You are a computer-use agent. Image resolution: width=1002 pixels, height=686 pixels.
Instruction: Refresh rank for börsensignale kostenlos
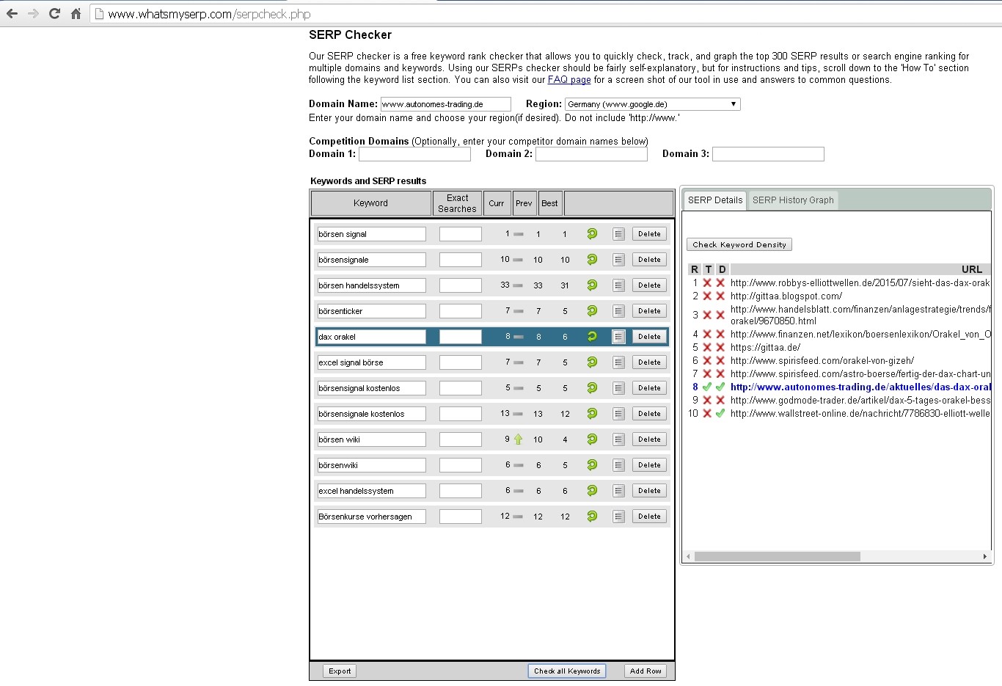click(592, 414)
